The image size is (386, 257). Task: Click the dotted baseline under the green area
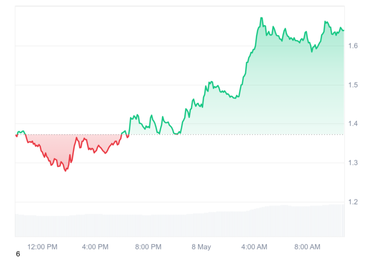pyautogui.click(x=246, y=135)
